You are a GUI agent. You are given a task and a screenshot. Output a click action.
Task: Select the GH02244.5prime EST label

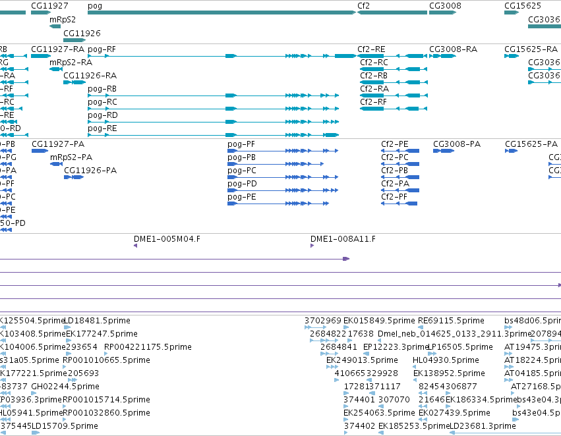(65, 387)
